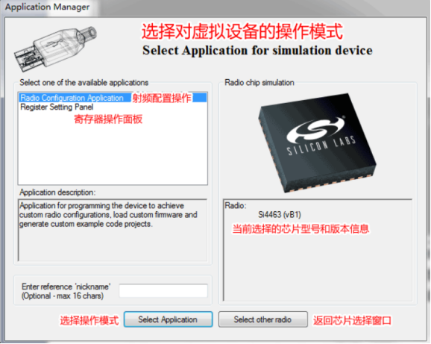The image size is (431, 344).
Task: Click the red 选择对虚拟设备的操作模式 heading
Action: click(242, 31)
